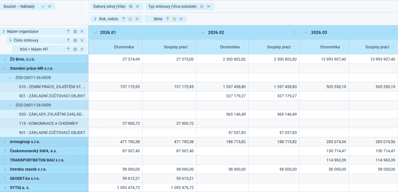The image size is (398, 192).
Task: Click the 37 900,72 Ekonomika cell
Action: [x=115, y=124]
